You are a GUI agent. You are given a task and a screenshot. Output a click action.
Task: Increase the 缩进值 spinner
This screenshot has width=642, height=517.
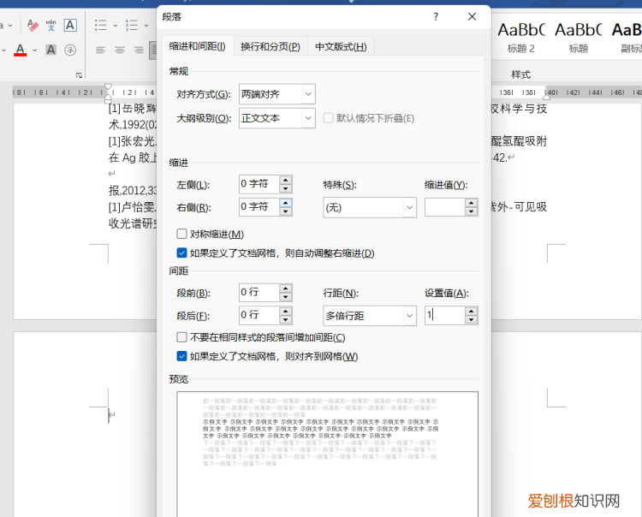[x=472, y=203]
